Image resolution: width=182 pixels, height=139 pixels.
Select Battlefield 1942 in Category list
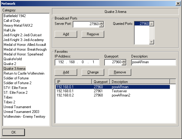[15, 16]
